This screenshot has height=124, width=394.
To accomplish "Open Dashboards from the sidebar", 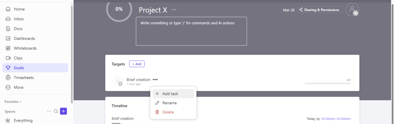I will point(24,39).
